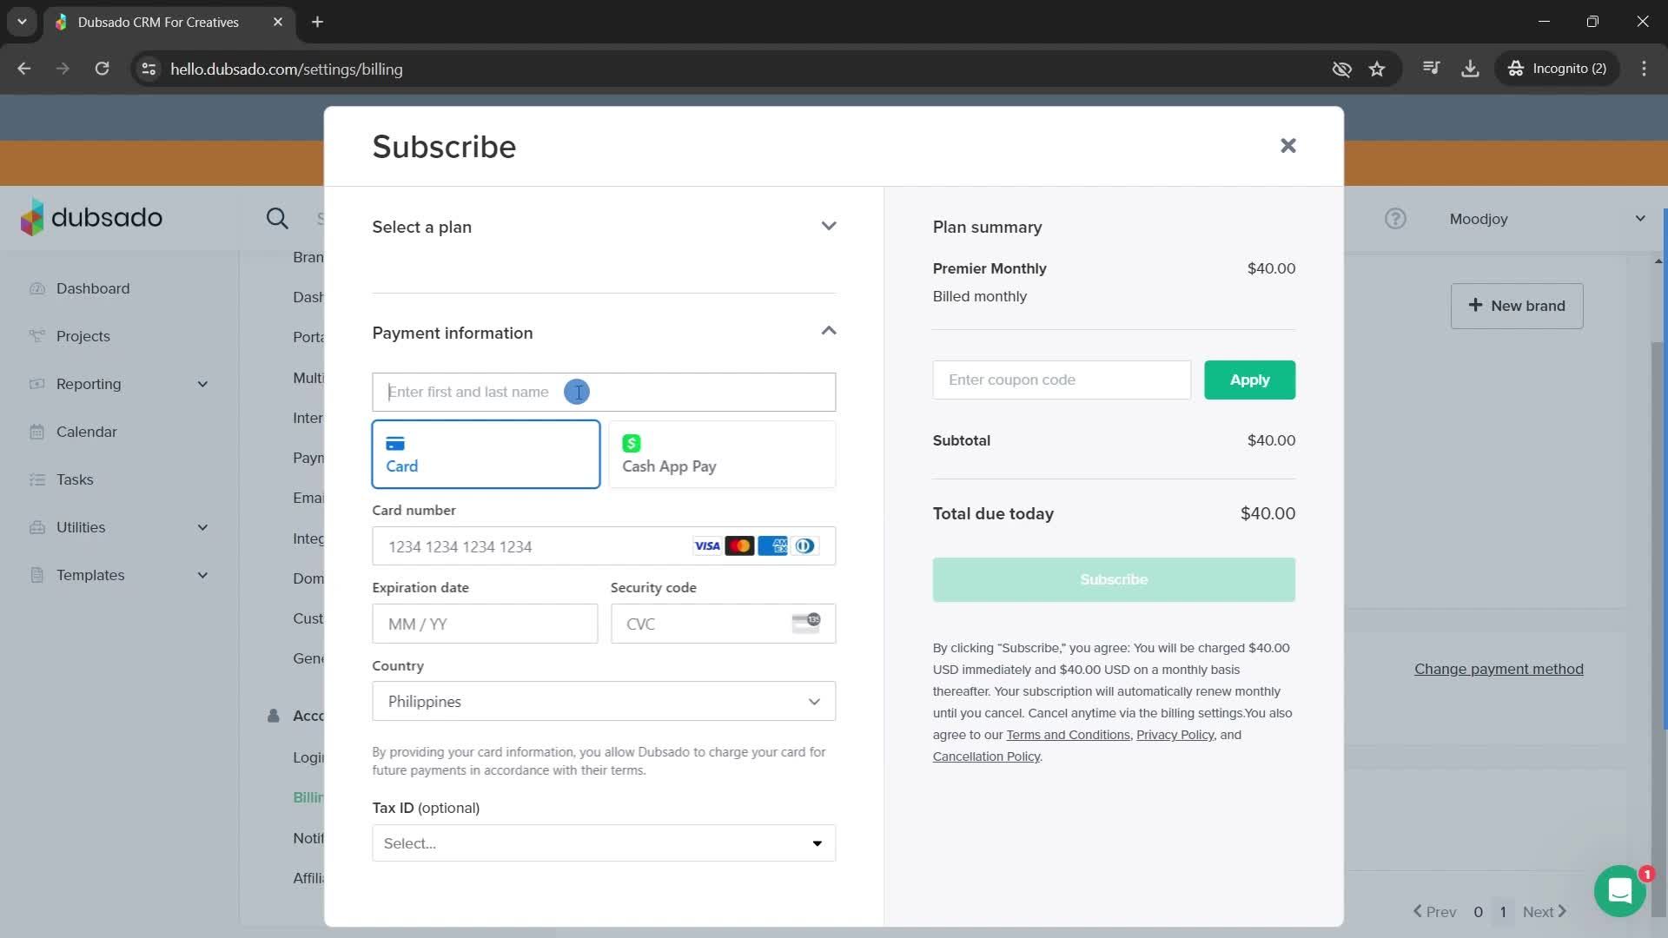Click the Card number input field
This screenshot has height=938, width=1668.
(604, 546)
